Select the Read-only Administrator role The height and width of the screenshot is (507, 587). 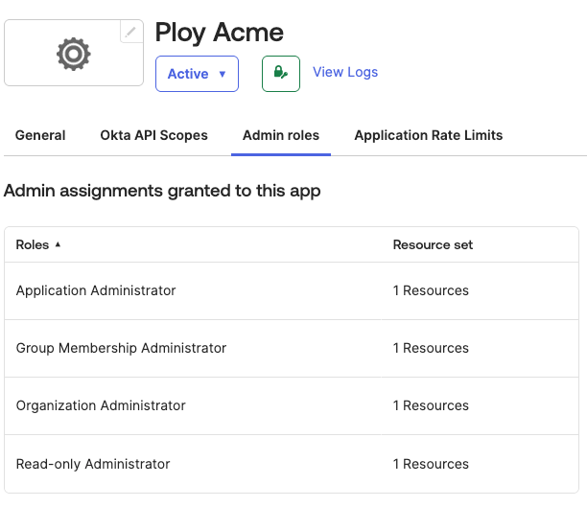point(93,464)
